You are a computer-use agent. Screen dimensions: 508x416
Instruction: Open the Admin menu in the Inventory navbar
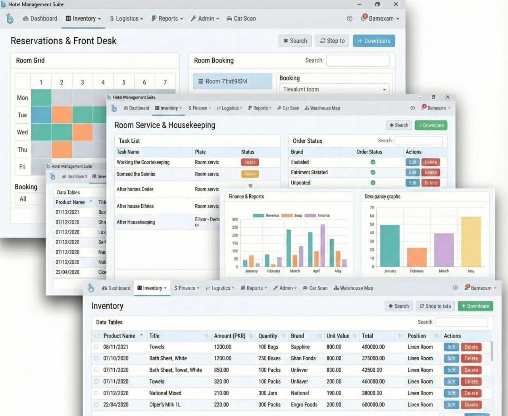click(285, 288)
